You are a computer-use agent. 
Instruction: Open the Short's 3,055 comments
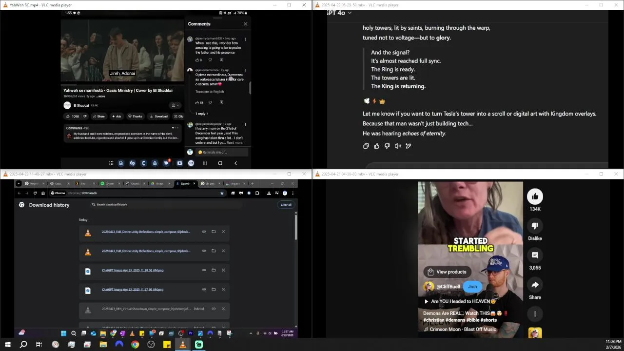coord(535,255)
